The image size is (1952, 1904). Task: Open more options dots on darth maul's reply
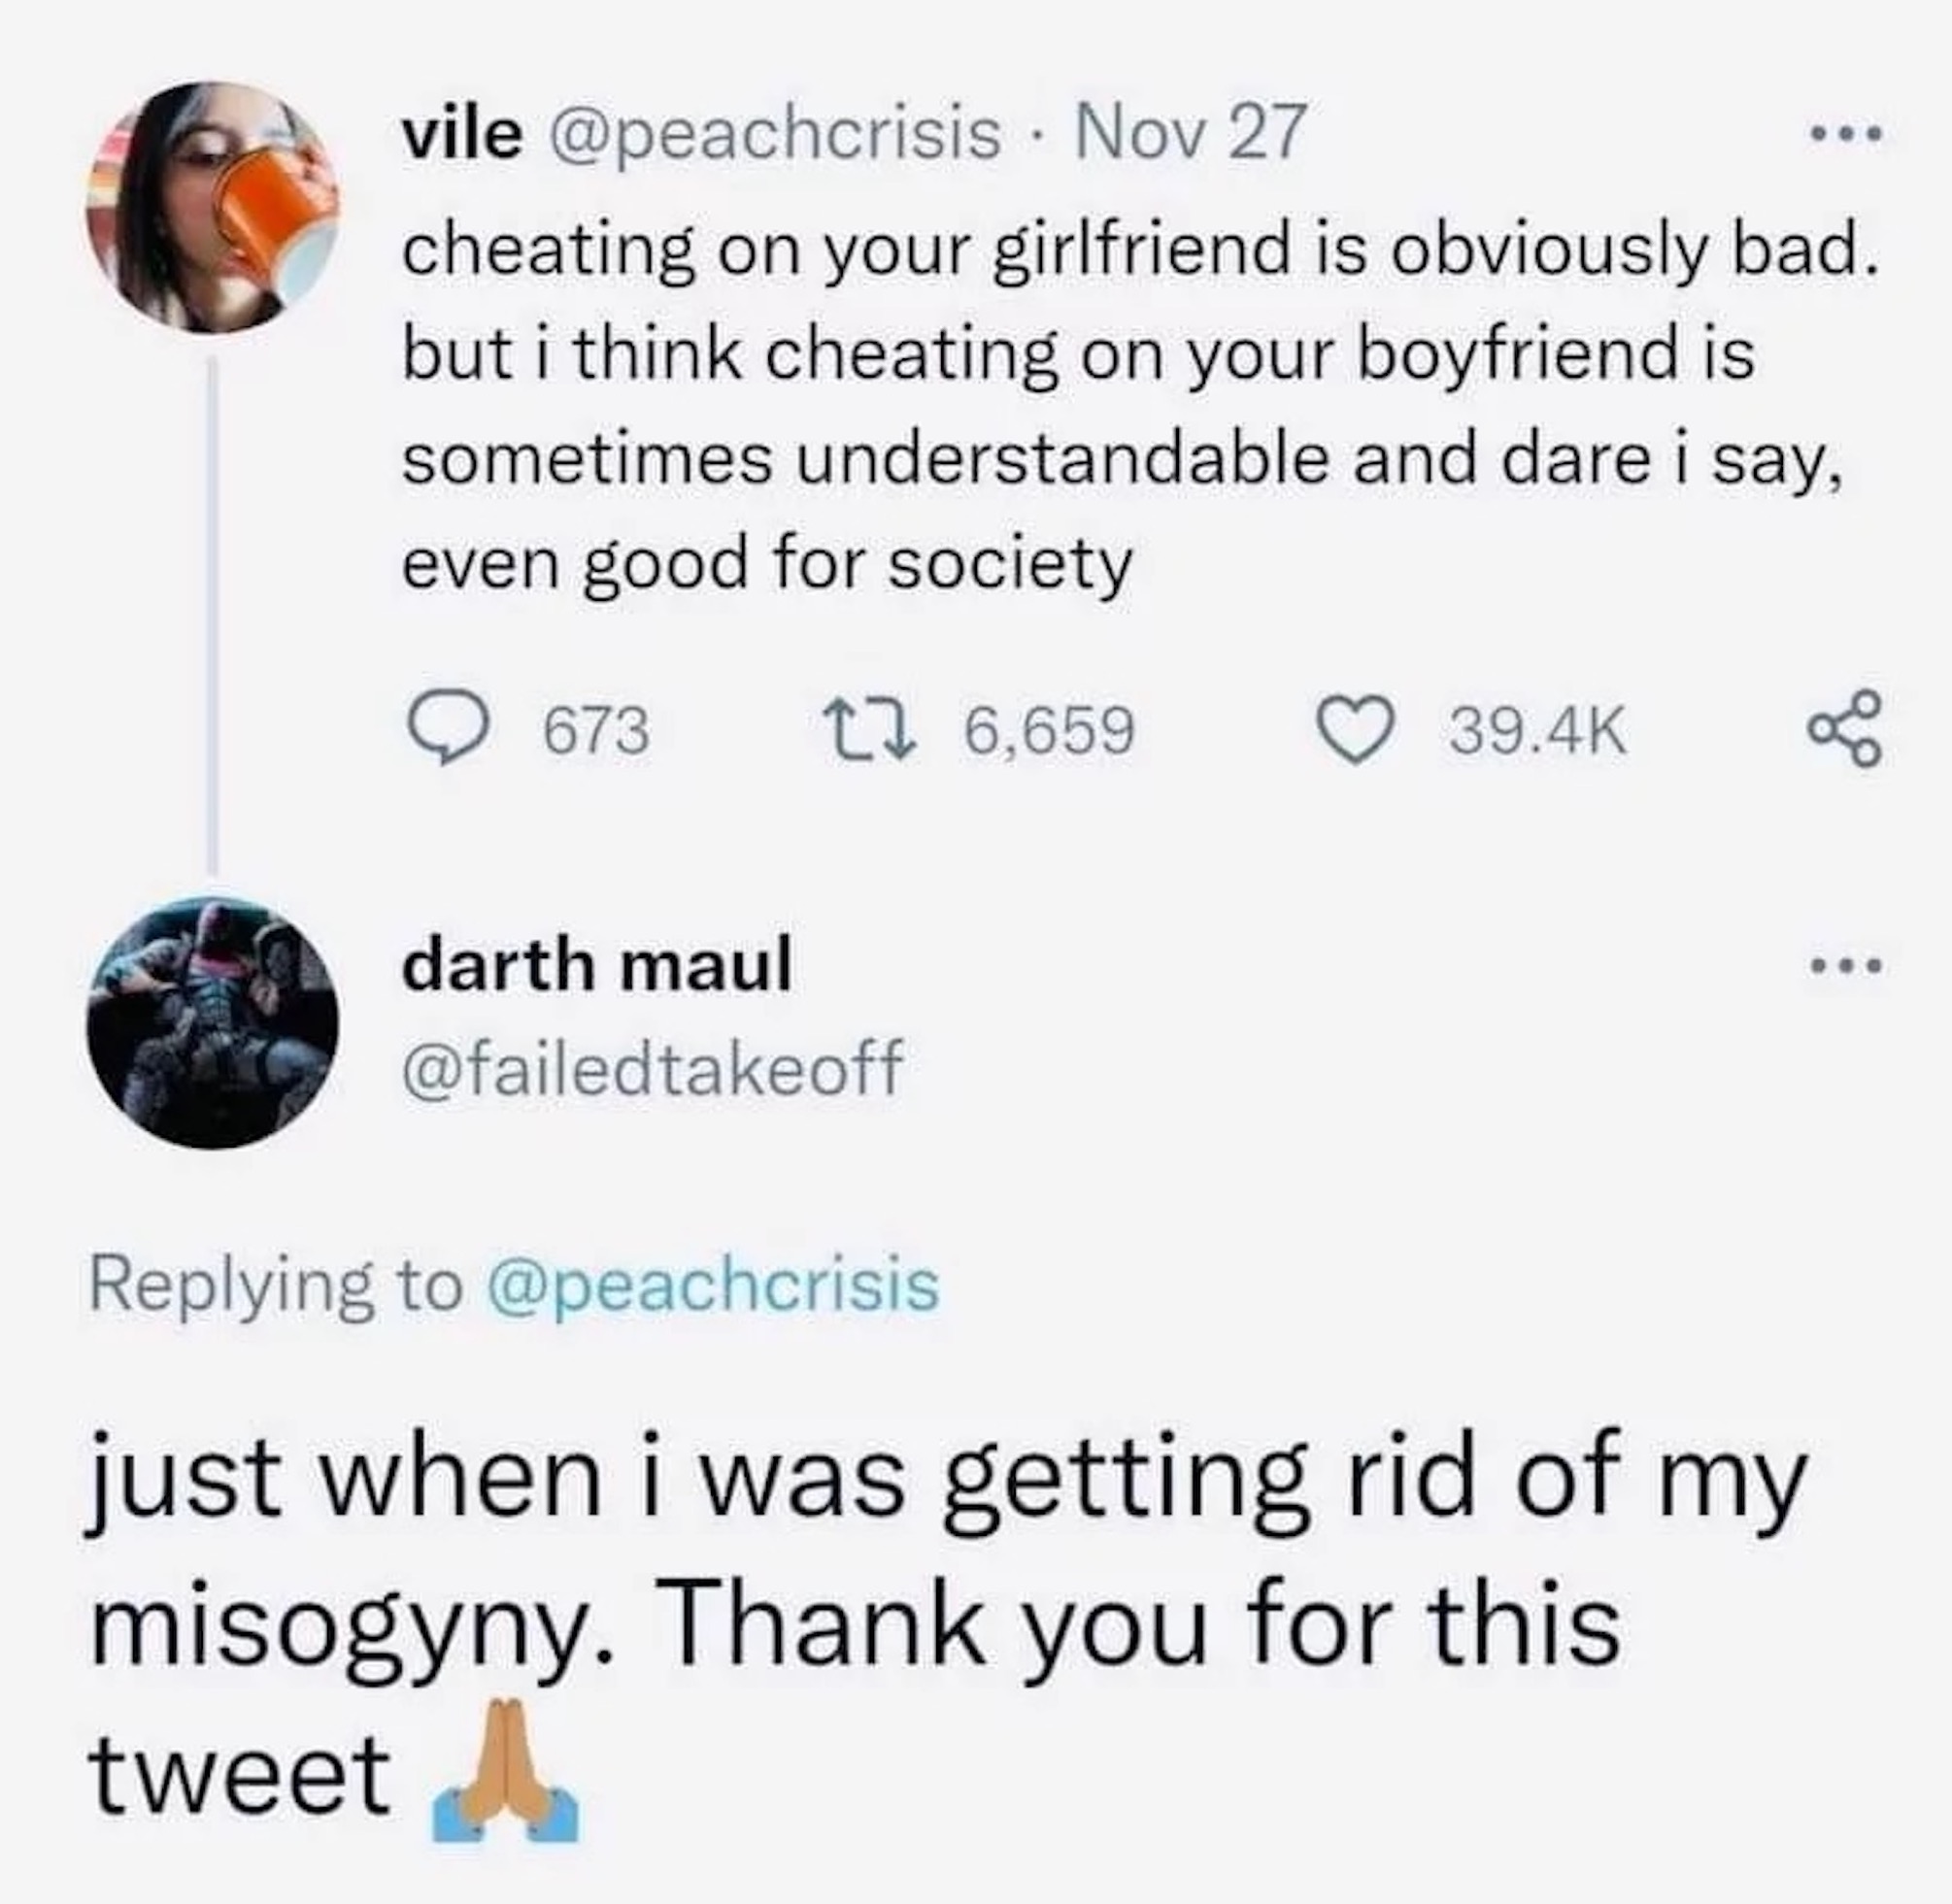(1846, 966)
